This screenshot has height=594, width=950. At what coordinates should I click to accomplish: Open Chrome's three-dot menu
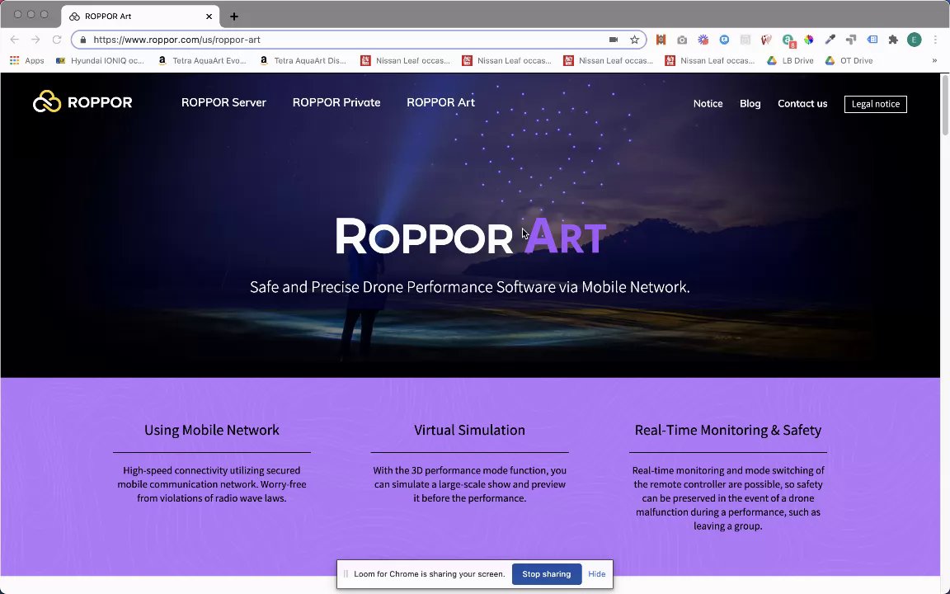point(935,40)
